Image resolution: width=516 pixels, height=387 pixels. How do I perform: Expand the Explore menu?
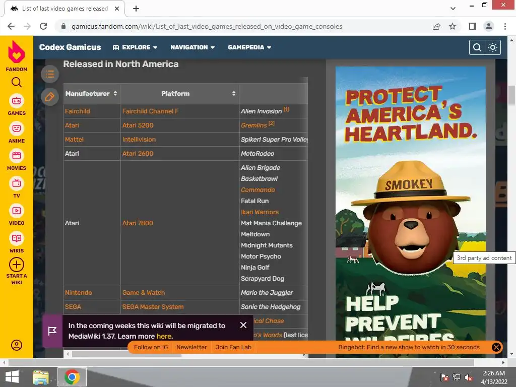pos(135,47)
